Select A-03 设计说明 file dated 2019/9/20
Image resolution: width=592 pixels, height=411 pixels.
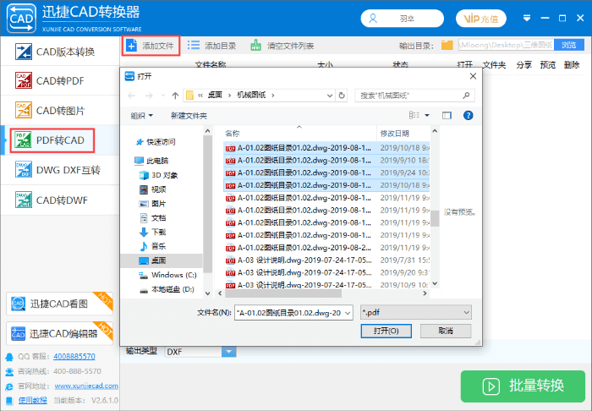[x=326, y=272]
